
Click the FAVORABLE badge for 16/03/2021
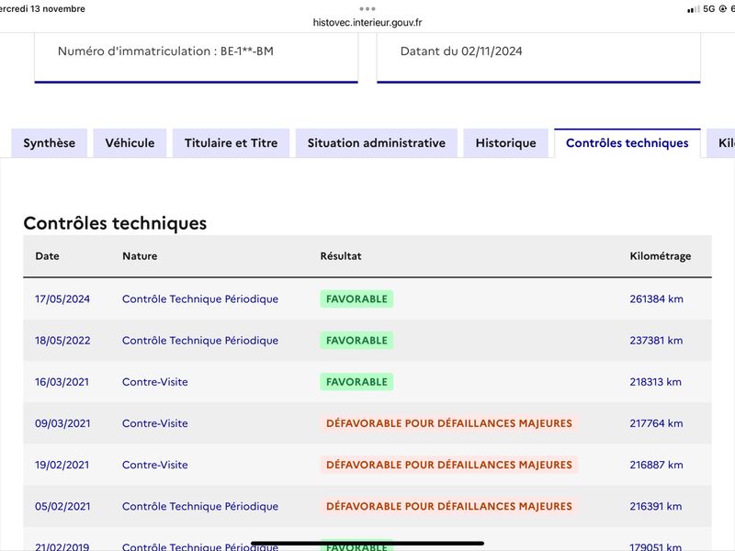(356, 382)
